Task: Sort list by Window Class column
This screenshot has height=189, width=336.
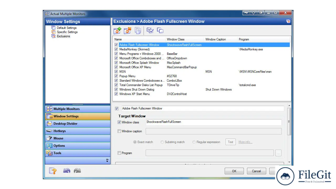Action: pyautogui.click(x=185, y=39)
